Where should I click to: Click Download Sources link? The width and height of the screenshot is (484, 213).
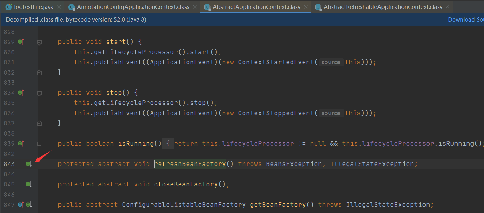(x=466, y=19)
